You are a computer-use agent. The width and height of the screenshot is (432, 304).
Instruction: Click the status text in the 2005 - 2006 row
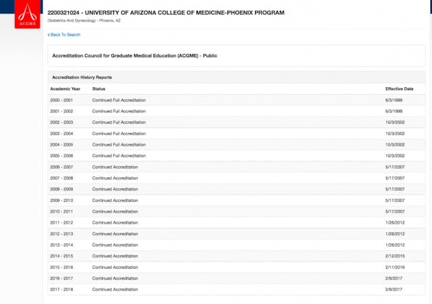click(x=119, y=155)
